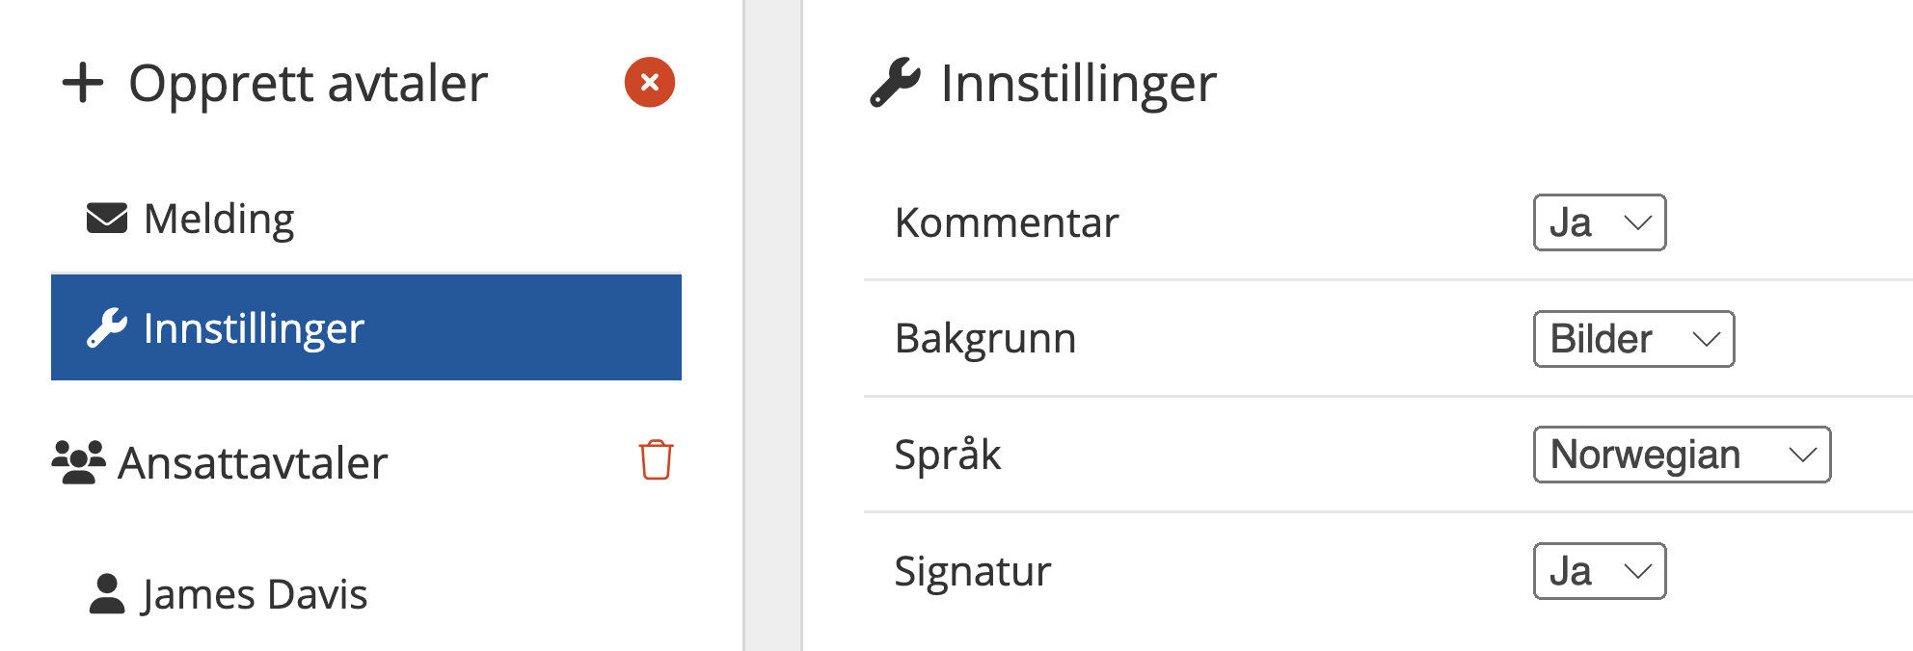Open the Språk dropdown showing Norwegian

tap(1682, 455)
